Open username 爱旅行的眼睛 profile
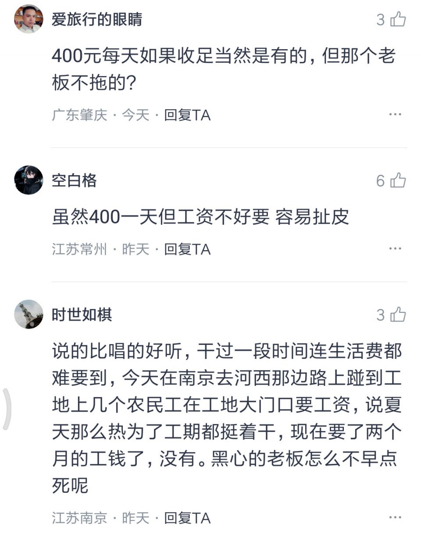 [x=97, y=20]
